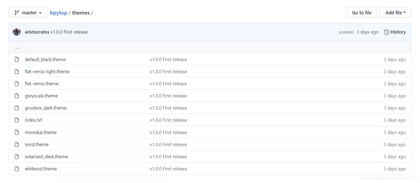Open commit message of solarized_dark.theme row
The height and width of the screenshot is (183, 420).
[168, 157]
